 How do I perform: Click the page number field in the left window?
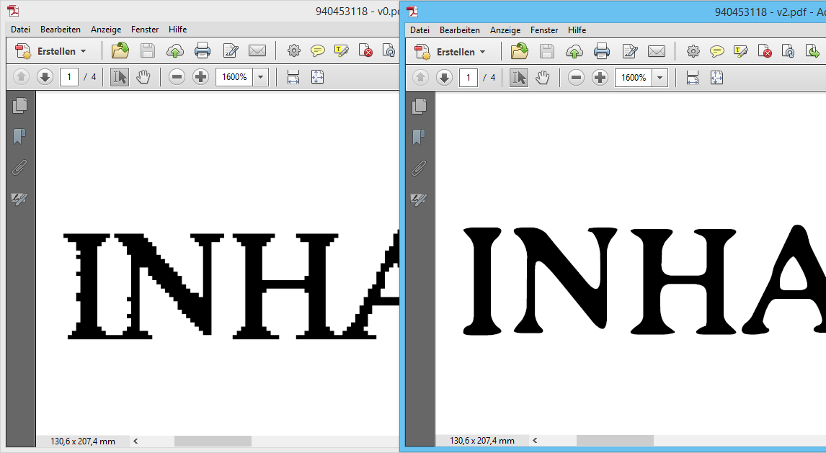(69, 77)
